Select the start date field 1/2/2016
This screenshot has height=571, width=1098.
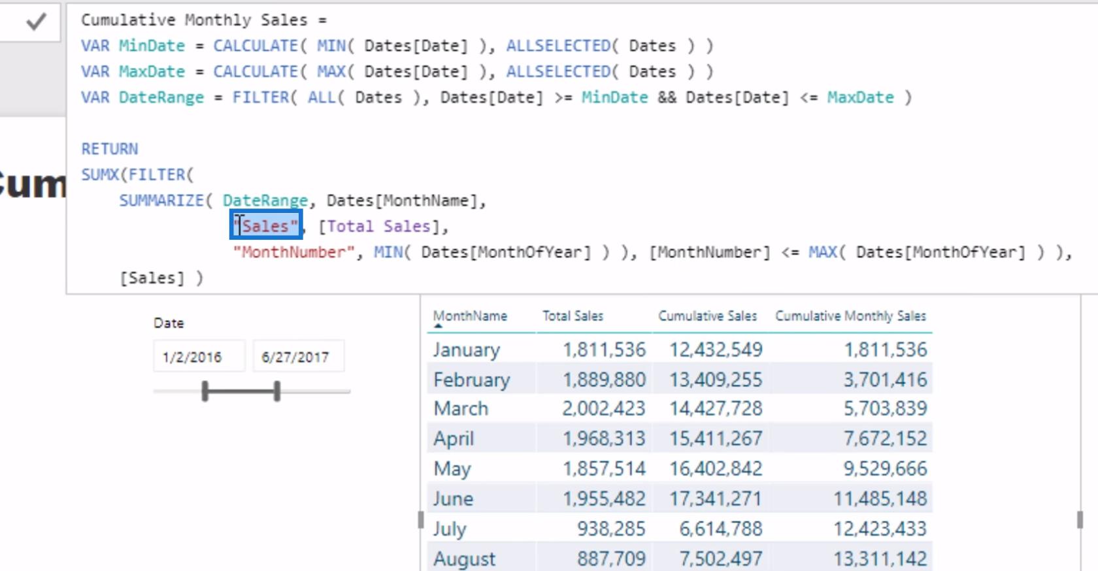point(199,357)
